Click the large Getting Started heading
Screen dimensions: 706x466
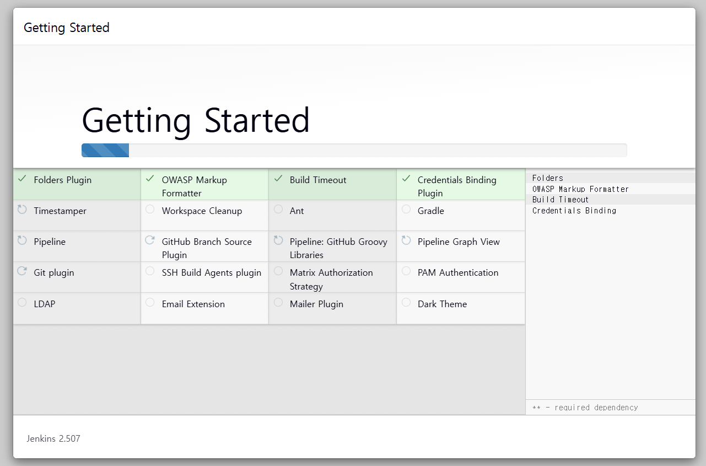pyautogui.click(x=196, y=120)
